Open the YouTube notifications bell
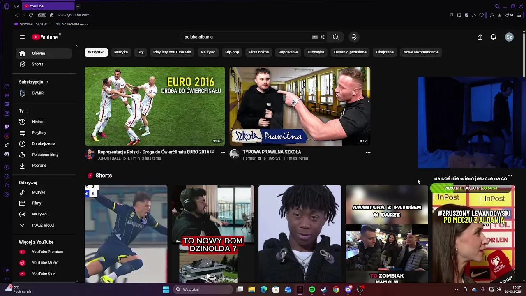This screenshot has height=296, width=526. (494, 37)
